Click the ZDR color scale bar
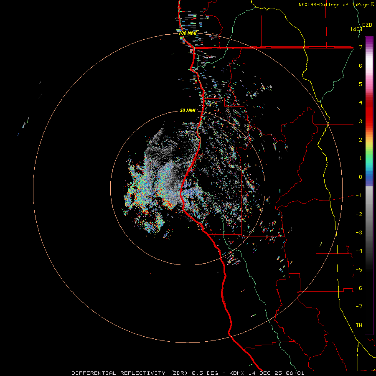 369,185
